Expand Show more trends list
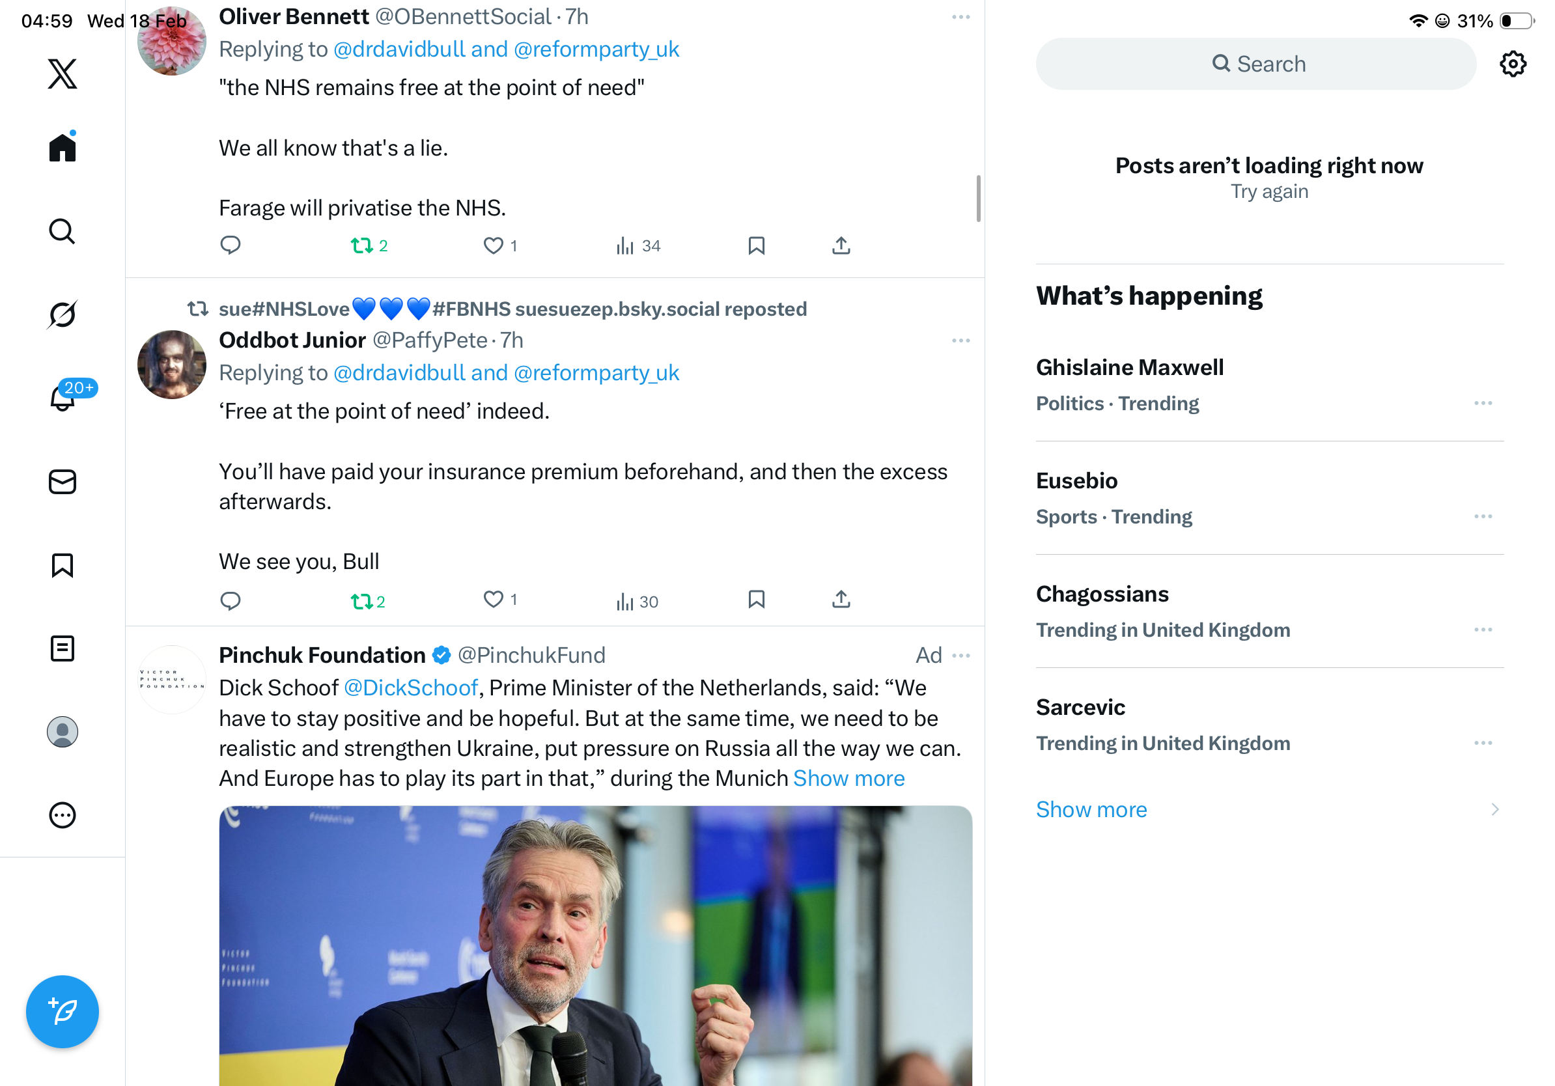The height and width of the screenshot is (1086, 1555). tap(1091, 810)
